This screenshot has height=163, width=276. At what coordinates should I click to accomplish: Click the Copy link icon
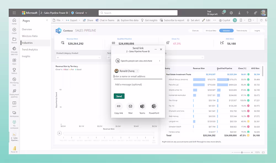point(119,106)
